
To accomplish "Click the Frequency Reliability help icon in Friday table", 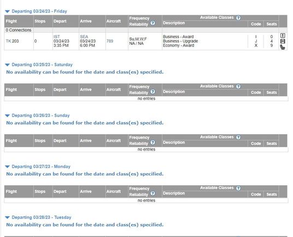I will [x=153, y=23].
